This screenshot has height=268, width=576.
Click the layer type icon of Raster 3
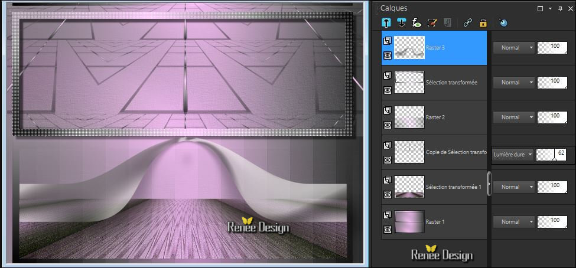[387, 41]
